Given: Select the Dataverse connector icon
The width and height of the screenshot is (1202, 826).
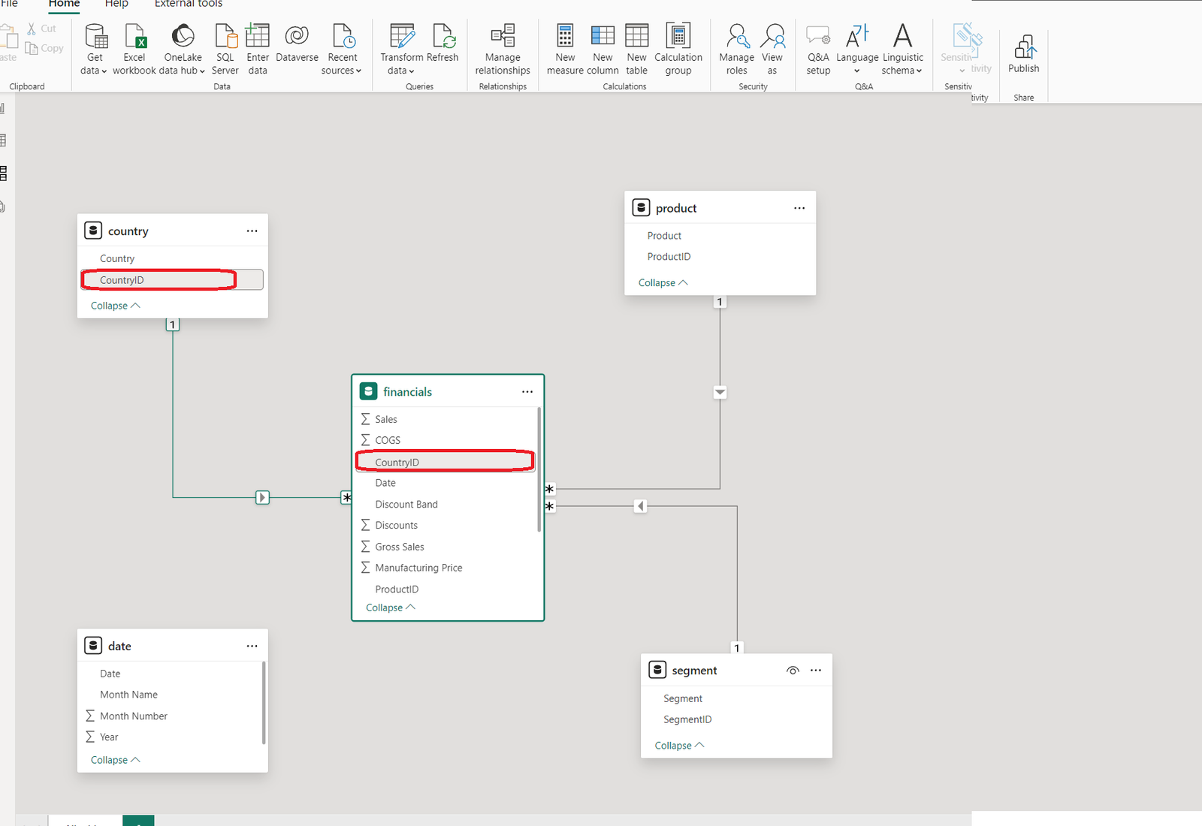Looking at the screenshot, I should click(x=296, y=41).
